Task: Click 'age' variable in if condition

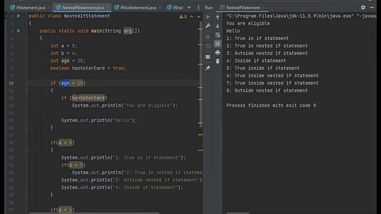Action: [x=65, y=83]
